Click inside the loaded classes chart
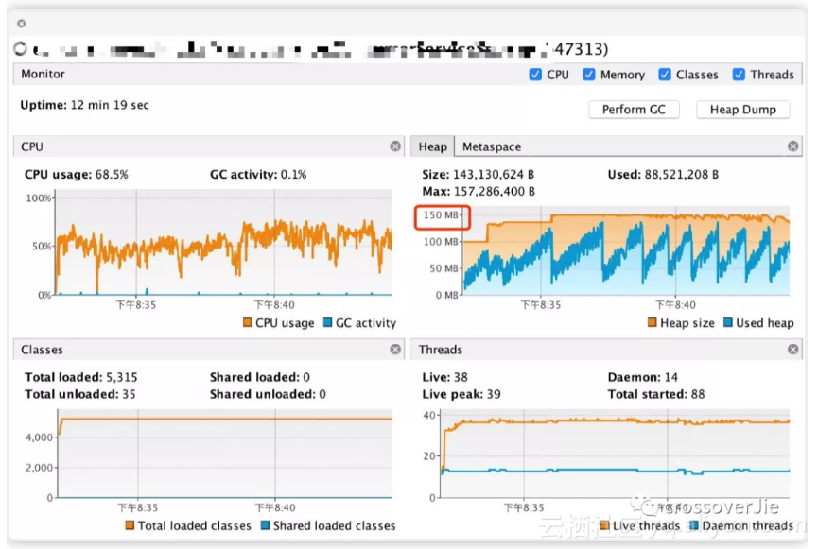The image size is (818, 549). pyautogui.click(x=224, y=454)
